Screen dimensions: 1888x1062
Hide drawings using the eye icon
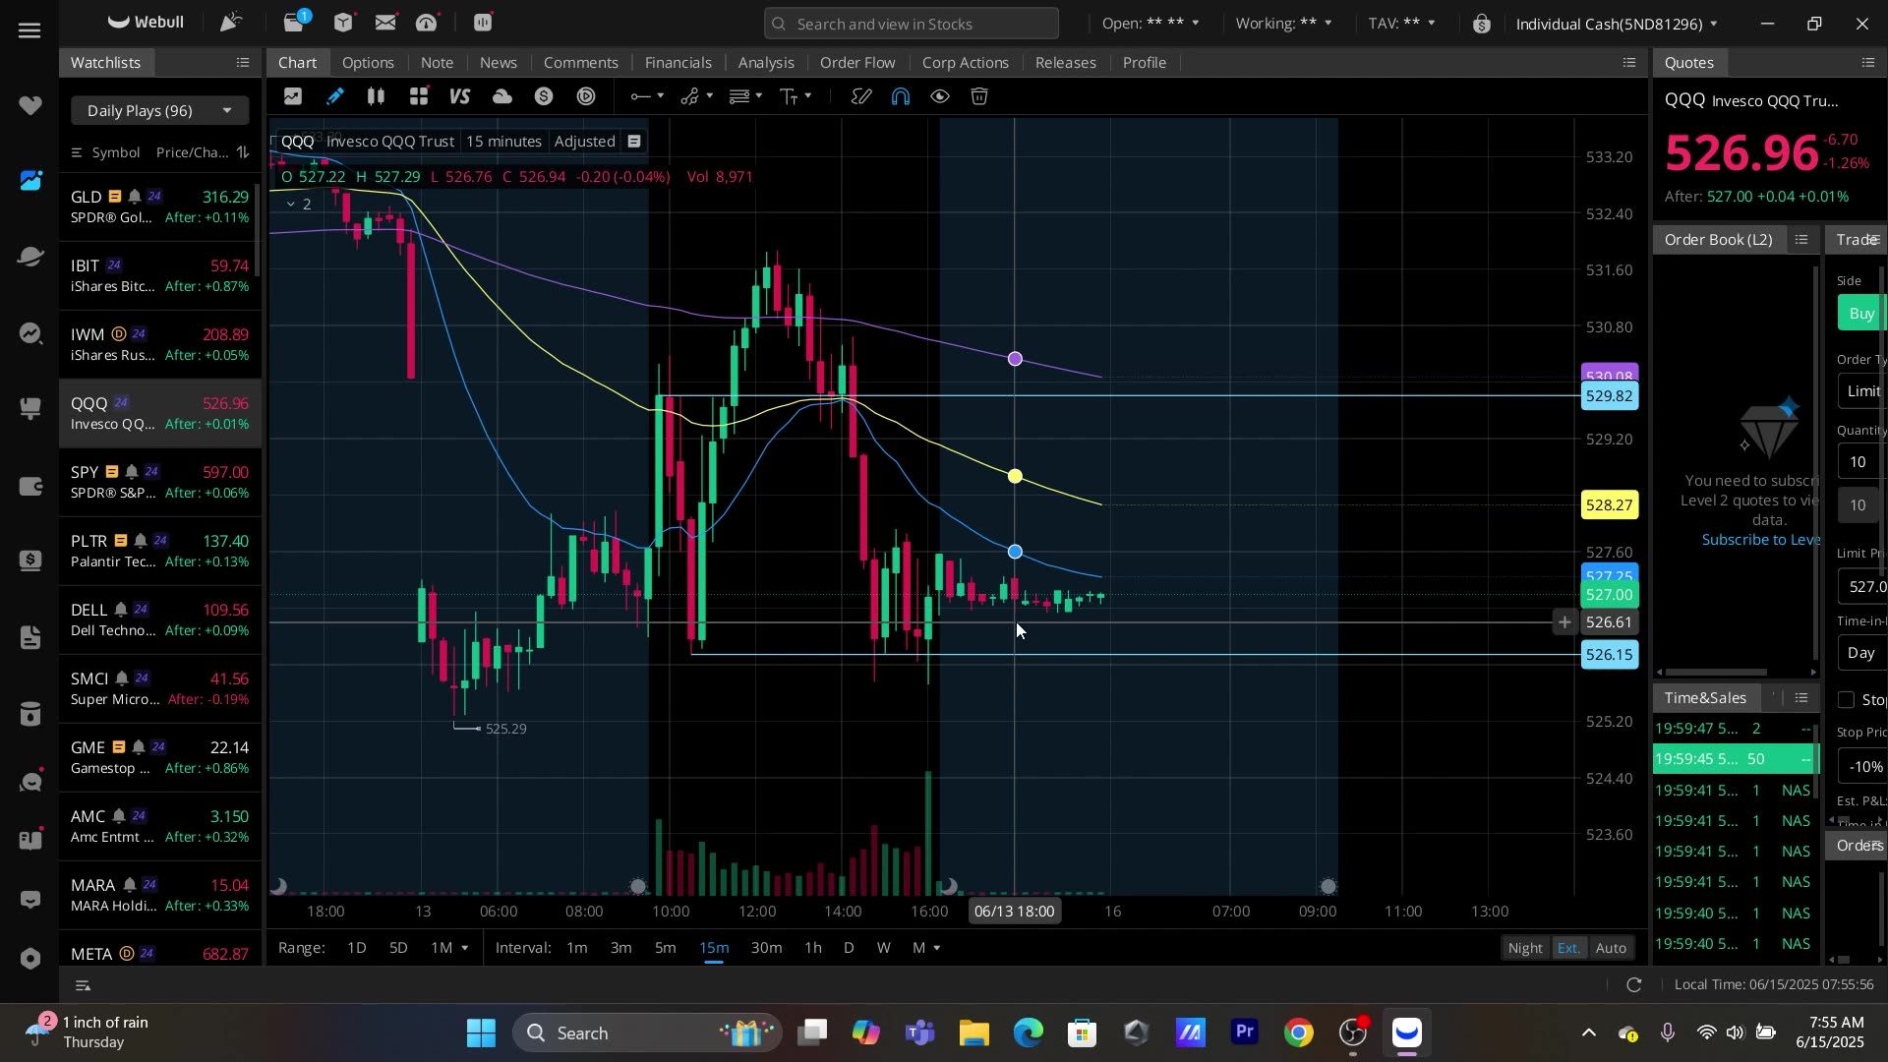939,95
